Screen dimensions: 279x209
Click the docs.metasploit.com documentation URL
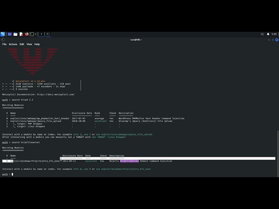[56, 94]
